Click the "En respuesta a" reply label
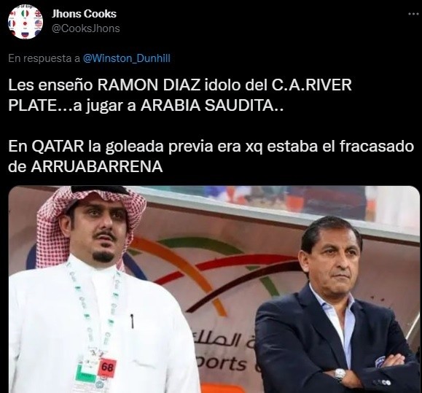This screenshot has width=422, height=393. point(44,58)
